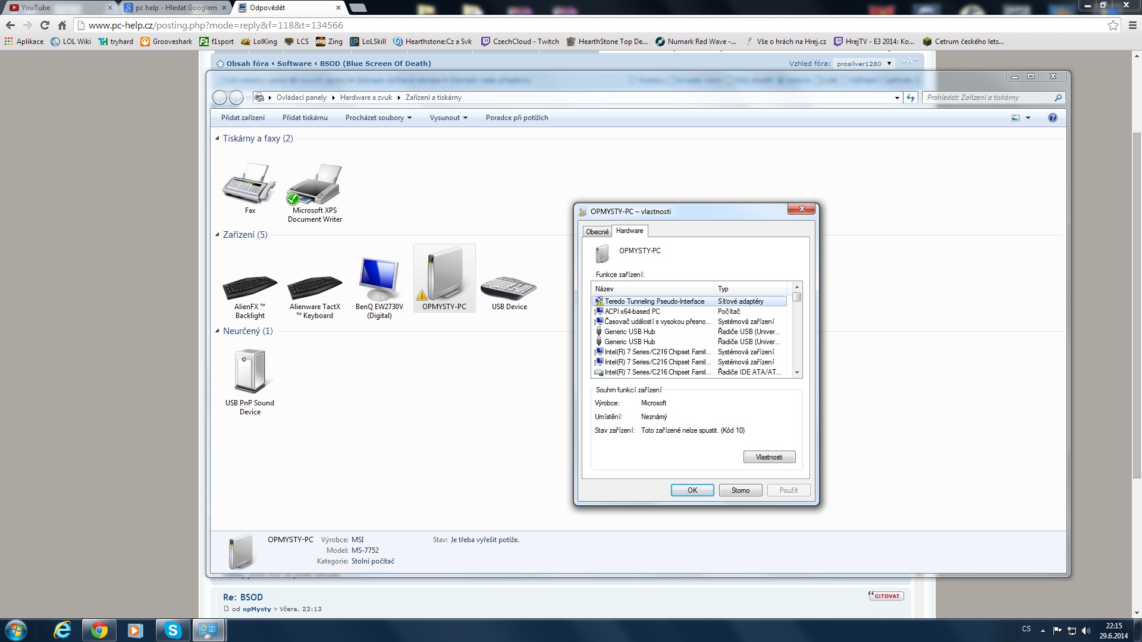Open the Vzhled fóra style dropdown
Viewport: 1142px width, 642px height.
click(864, 64)
